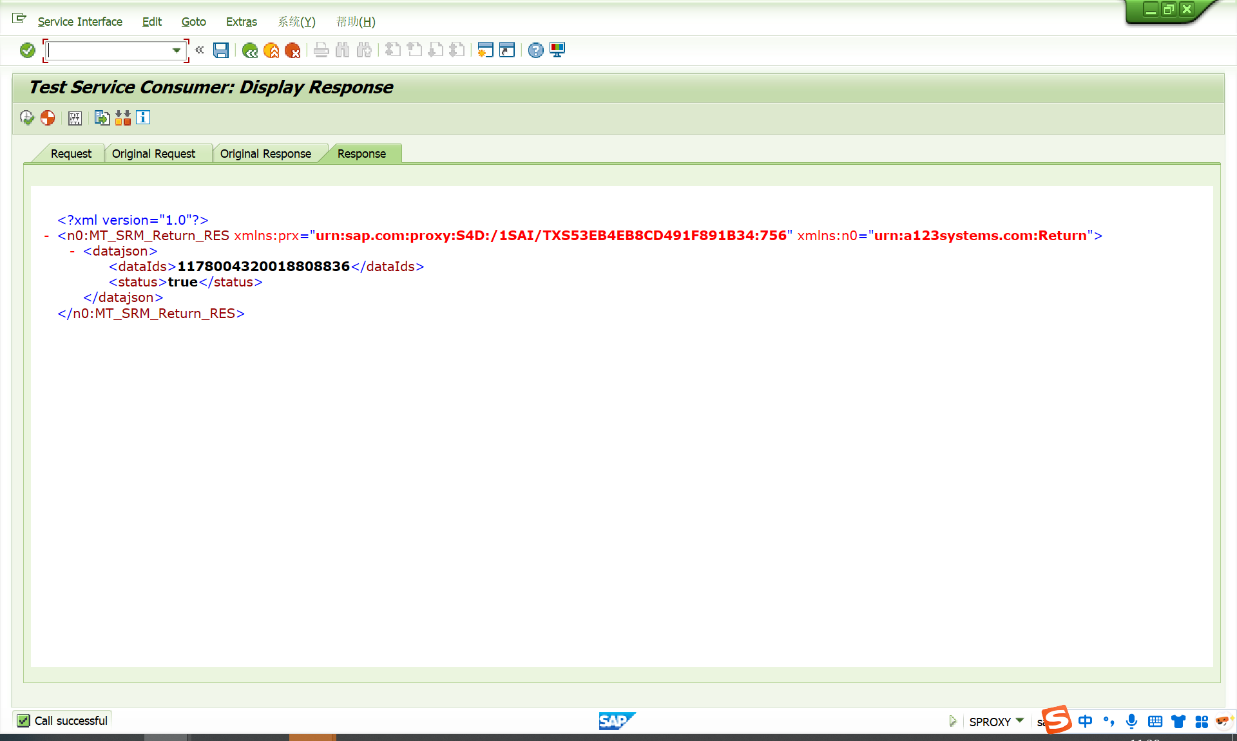Collapse the n0:MT_SRM_Return_RES XML node

tap(46, 236)
